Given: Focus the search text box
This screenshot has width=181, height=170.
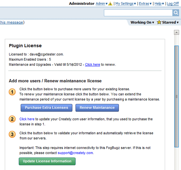Looking at the screenshot, I should 138,13.
